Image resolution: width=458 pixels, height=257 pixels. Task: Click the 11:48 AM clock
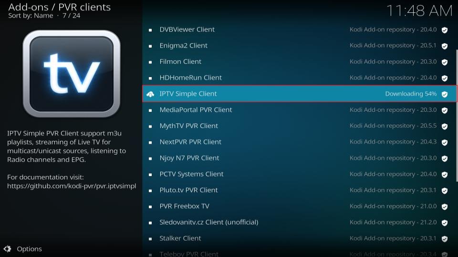419,11
